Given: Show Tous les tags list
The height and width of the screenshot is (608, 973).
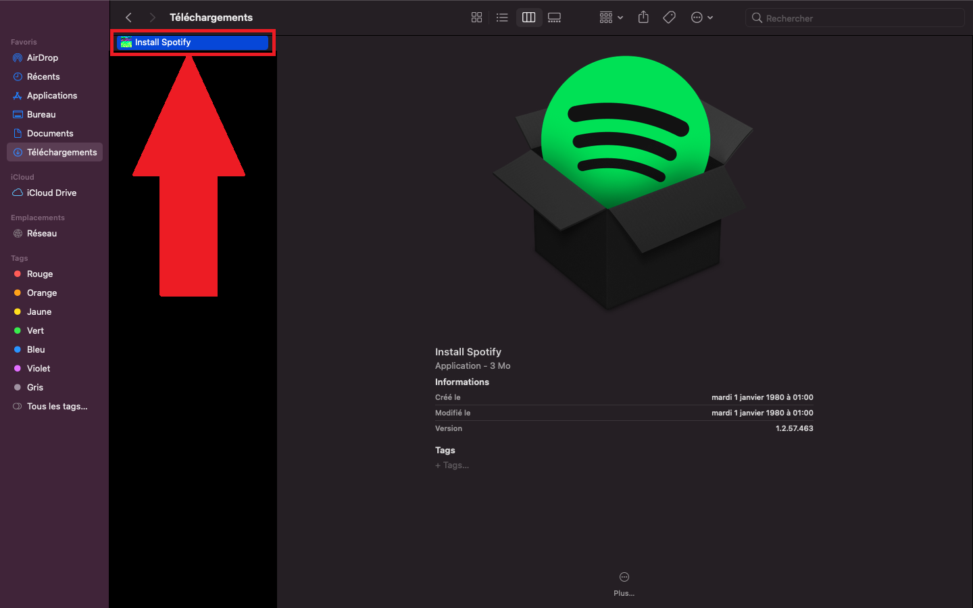Looking at the screenshot, I should (x=57, y=407).
